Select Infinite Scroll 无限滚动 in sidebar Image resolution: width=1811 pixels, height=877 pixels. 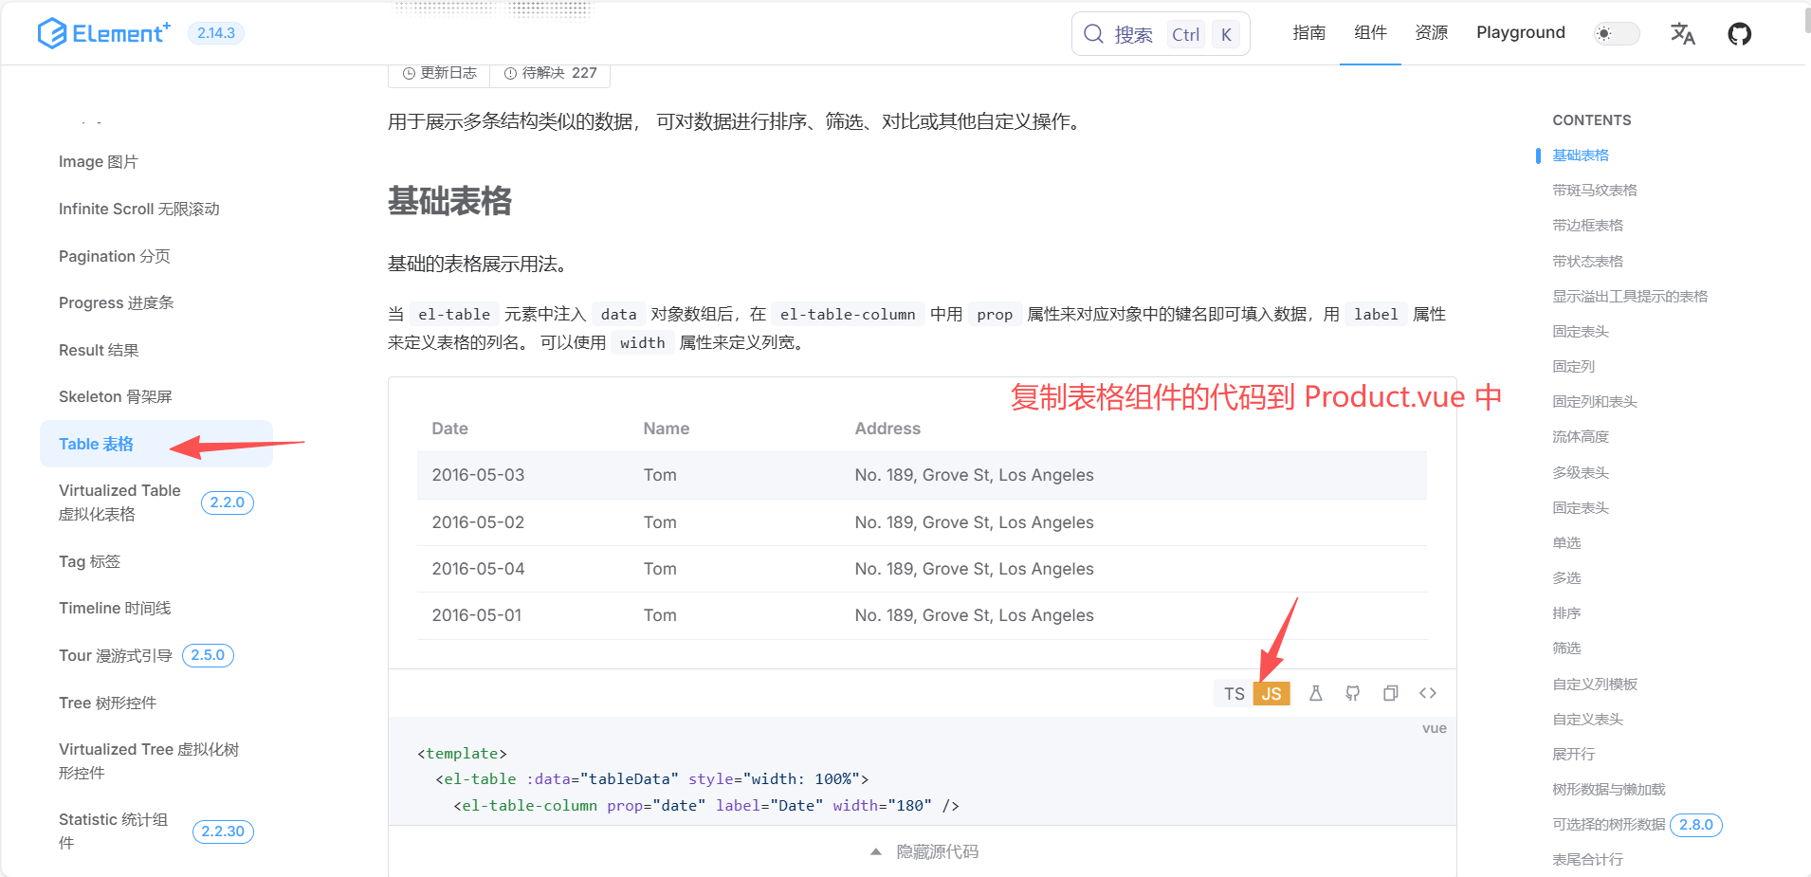[138, 209]
